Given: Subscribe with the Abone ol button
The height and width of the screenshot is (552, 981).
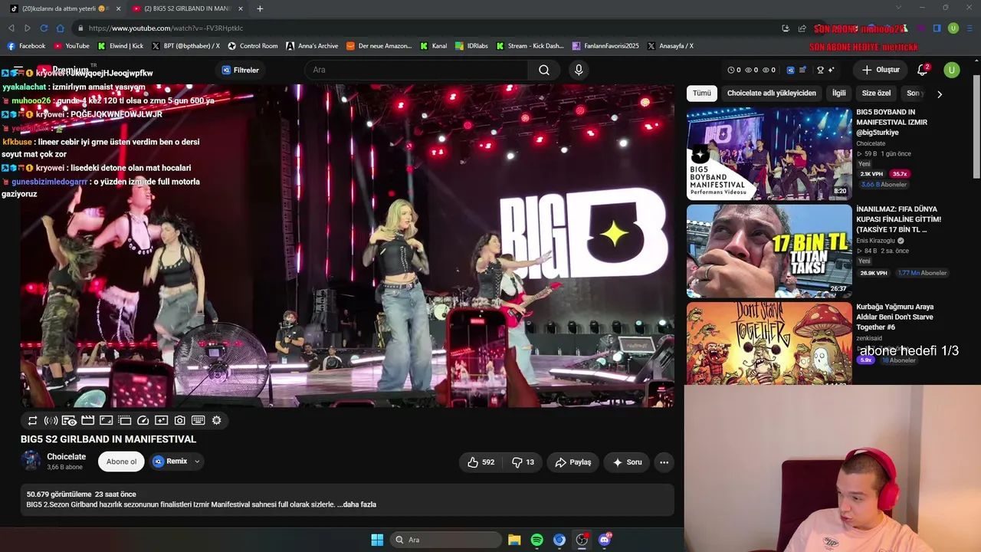Looking at the screenshot, I should tap(122, 462).
